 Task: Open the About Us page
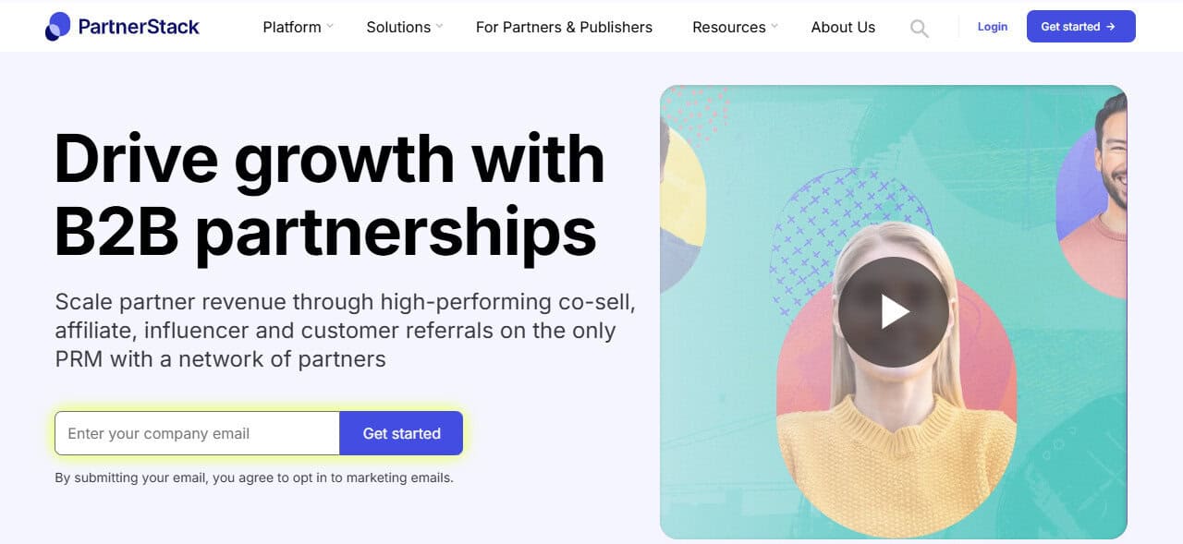click(x=842, y=27)
